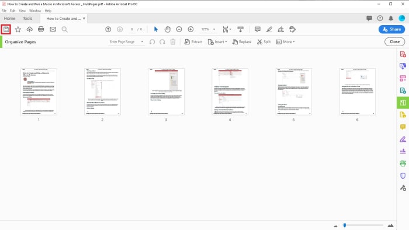Reduce thumbnail size small mountain icon

tap(335, 226)
